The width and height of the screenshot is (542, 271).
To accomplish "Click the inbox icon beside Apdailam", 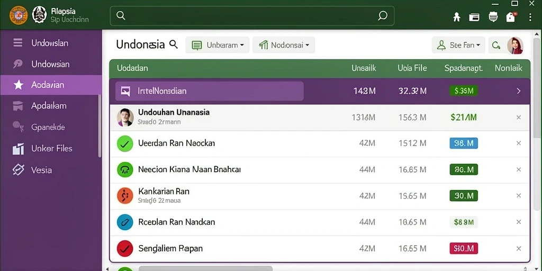I will click(x=17, y=106).
